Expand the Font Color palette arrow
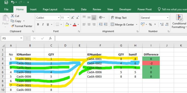The image size is (187, 93). click(x=78, y=25)
